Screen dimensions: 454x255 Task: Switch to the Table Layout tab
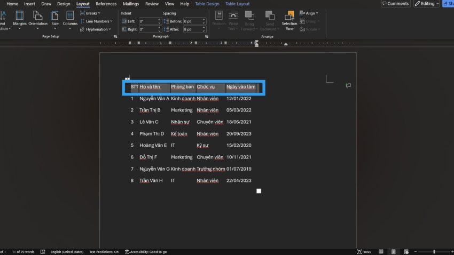(238, 4)
